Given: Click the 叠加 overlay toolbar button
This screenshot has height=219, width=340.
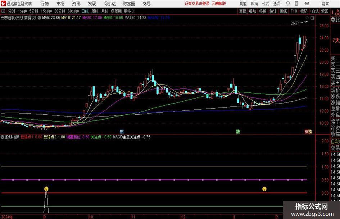Looking at the screenshot, I should point(253,11).
